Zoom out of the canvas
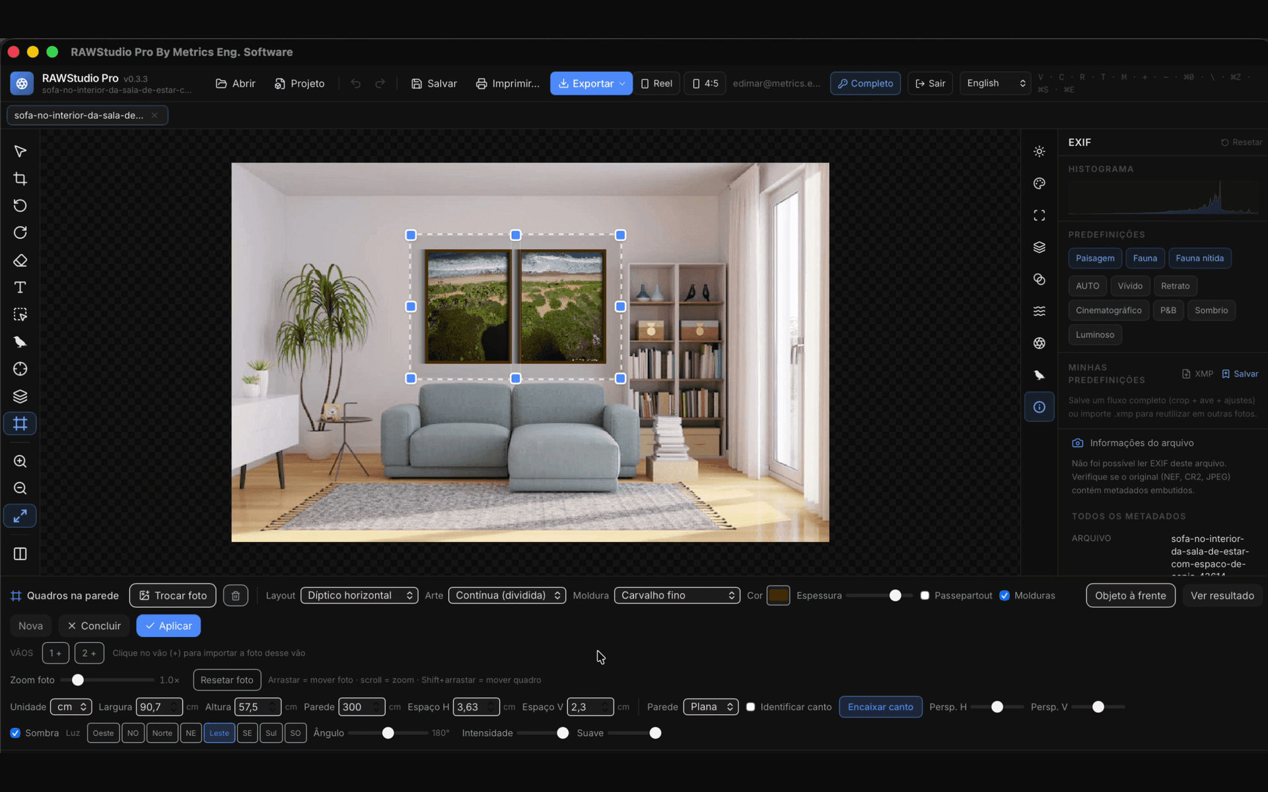This screenshot has width=1268, height=792. (20, 488)
